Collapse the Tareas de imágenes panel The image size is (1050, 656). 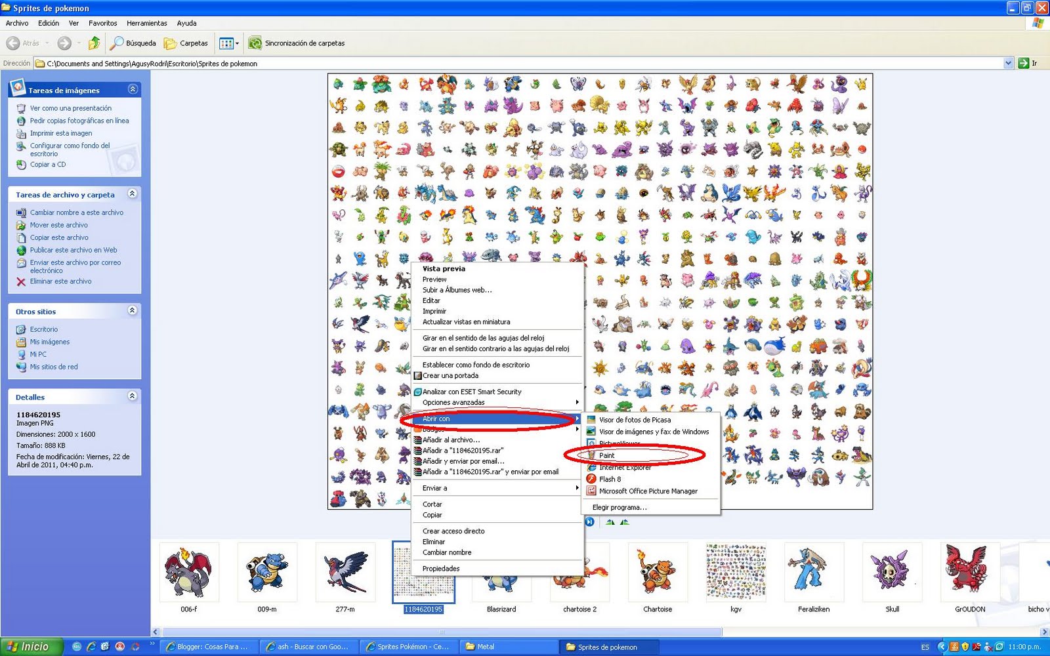[x=133, y=89]
